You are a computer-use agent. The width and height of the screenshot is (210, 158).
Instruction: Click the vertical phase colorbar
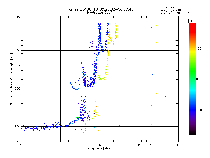tap(192, 78)
